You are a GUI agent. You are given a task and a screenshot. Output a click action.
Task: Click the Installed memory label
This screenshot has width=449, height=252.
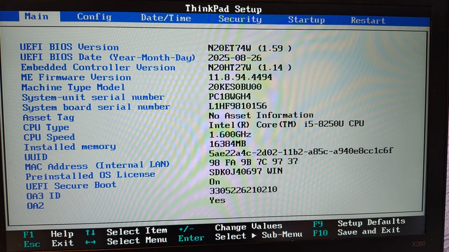[70, 147]
